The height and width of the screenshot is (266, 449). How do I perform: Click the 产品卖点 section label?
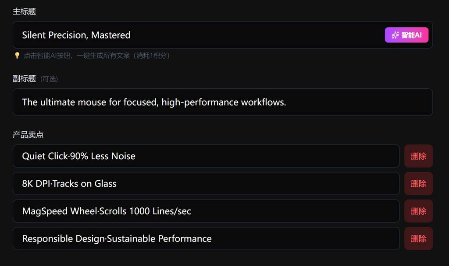(28, 135)
